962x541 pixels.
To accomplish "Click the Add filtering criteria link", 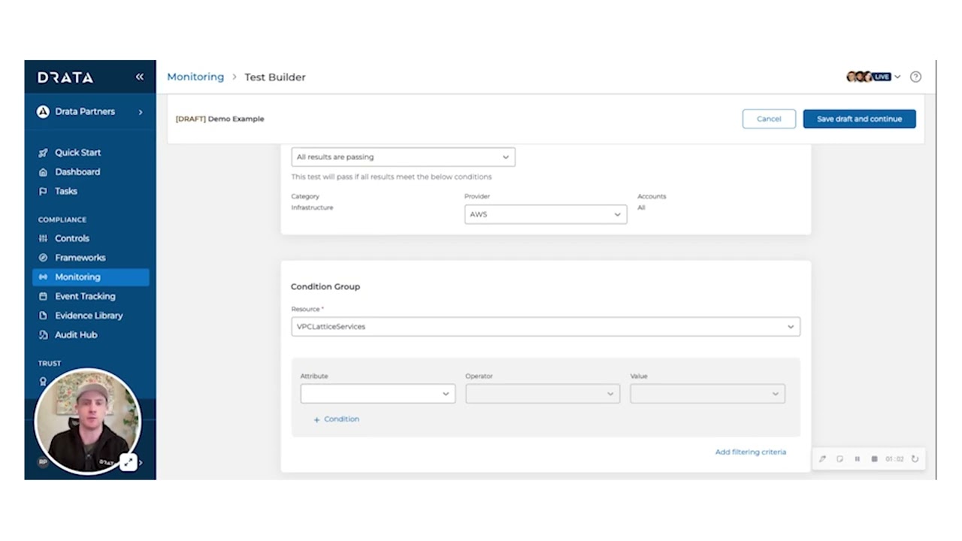I will (x=750, y=452).
